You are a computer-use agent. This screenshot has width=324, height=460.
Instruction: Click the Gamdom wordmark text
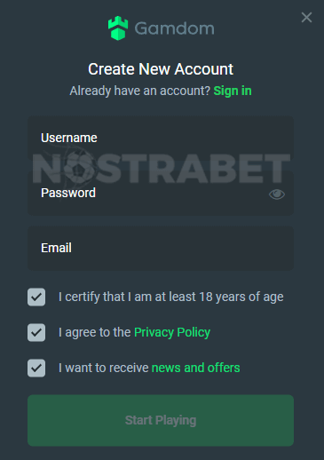pyautogui.click(x=175, y=28)
